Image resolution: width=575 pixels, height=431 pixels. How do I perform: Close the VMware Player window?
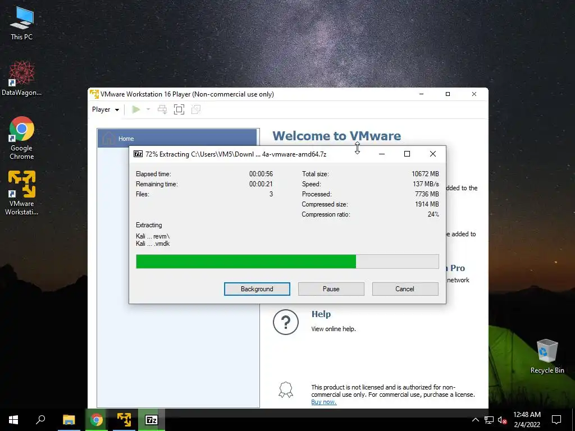point(474,94)
